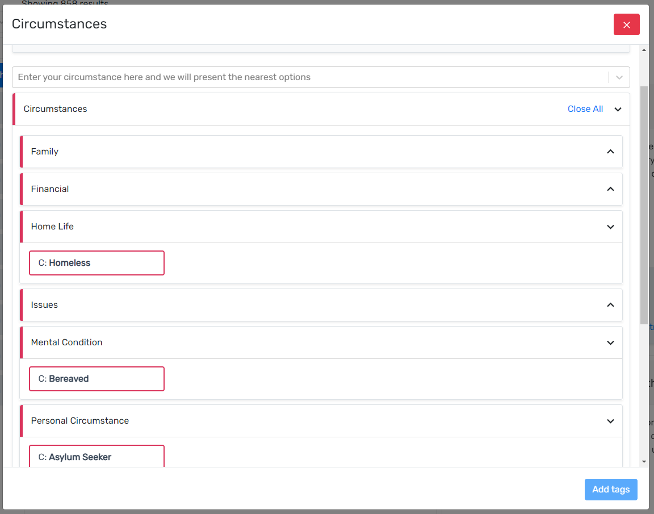Collapse the top-level Circumstances chevron
The height and width of the screenshot is (514, 654).
tap(618, 109)
